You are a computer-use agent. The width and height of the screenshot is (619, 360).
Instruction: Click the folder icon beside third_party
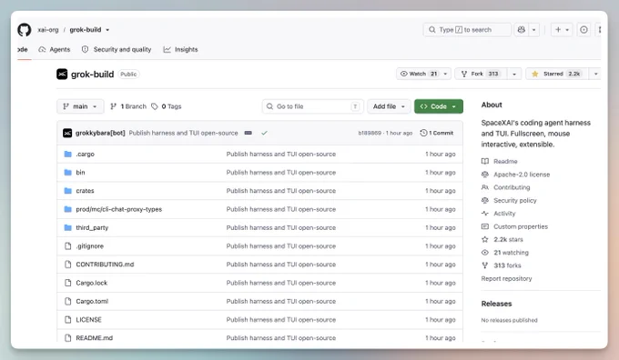tap(68, 228)
